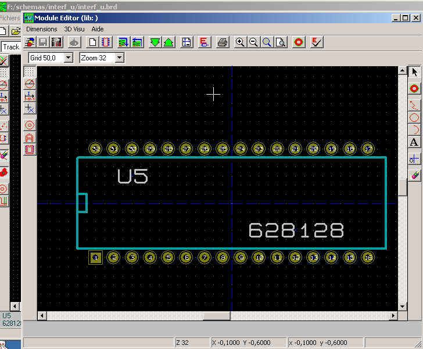
Task: Open the 3D Visu menu
Action: (74, 28)
